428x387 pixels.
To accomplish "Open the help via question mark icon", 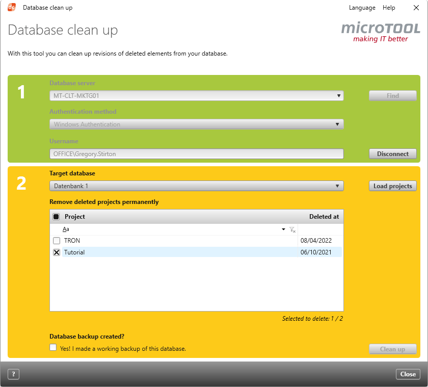I will 13,374.
